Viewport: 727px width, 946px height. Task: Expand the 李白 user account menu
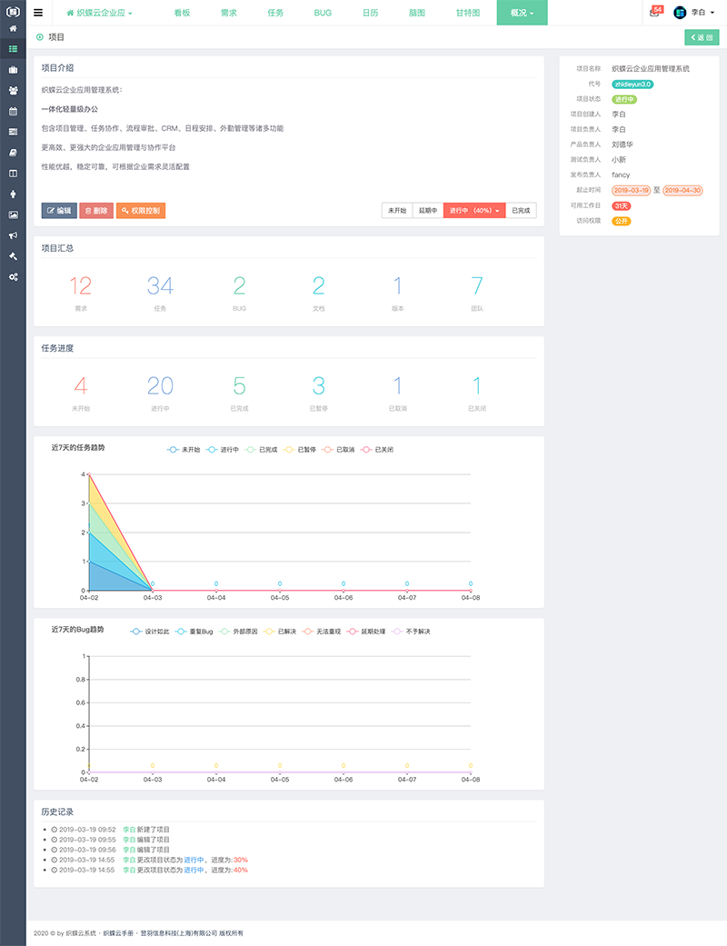click(693, 14)
